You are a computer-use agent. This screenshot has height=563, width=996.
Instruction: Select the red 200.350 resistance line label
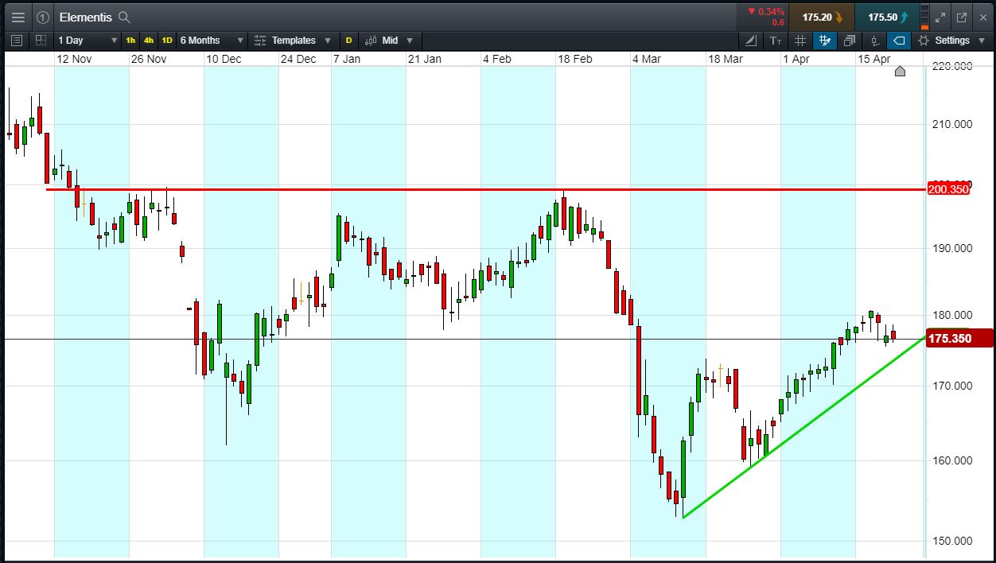tap(948, 188)
